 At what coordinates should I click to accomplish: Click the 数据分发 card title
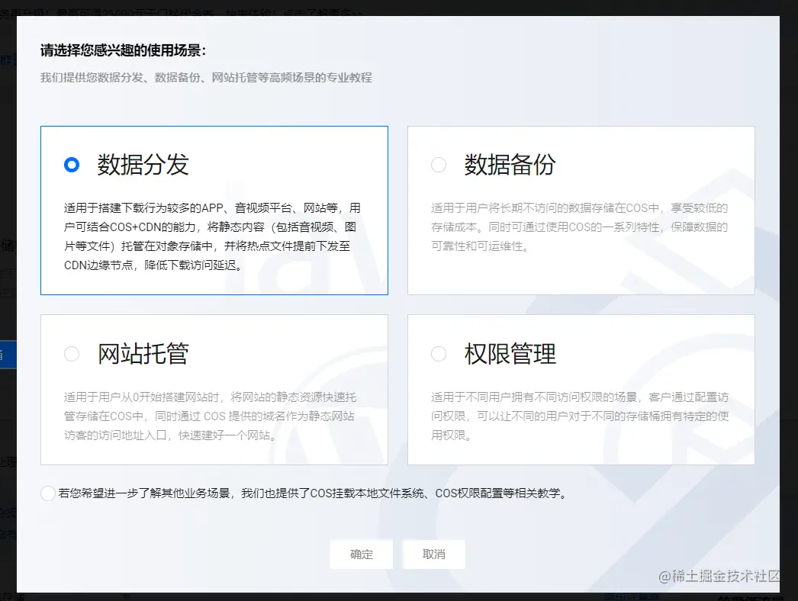143,165
